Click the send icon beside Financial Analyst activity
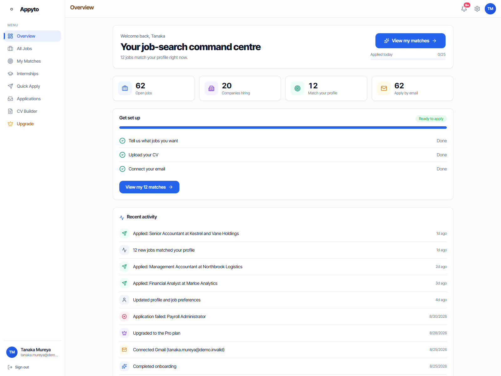The width and height of the screenshot is (501, 376). click(x=124, y=283)
